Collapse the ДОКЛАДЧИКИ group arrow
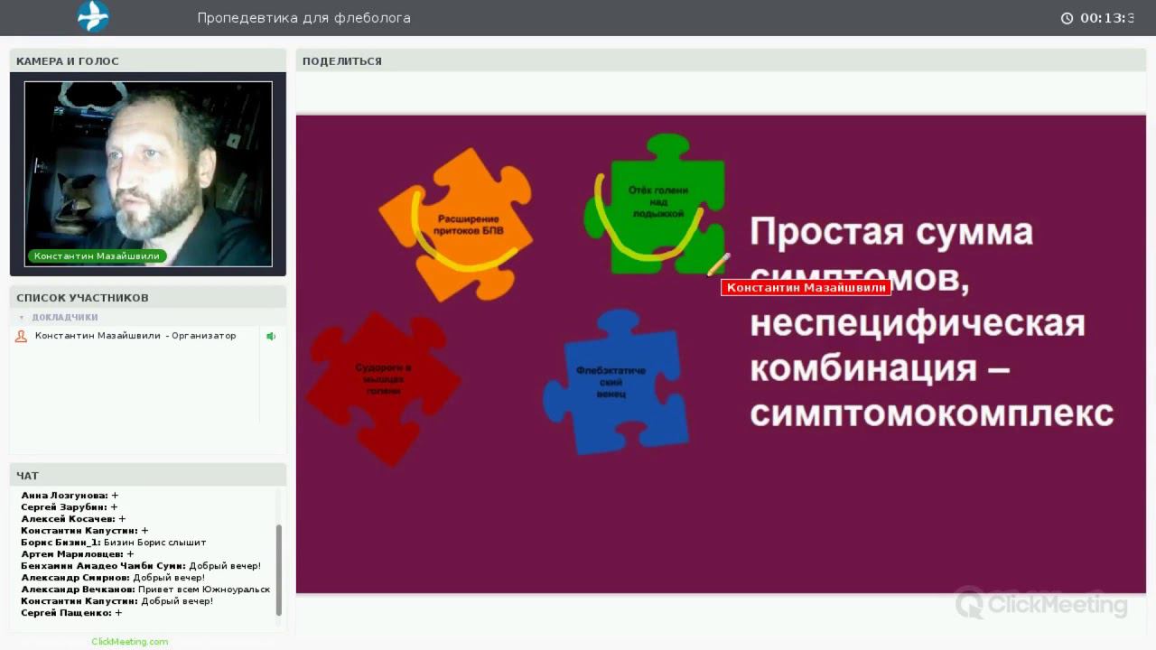This screenshot has height=650, width=1156. (x=22, y=318)
